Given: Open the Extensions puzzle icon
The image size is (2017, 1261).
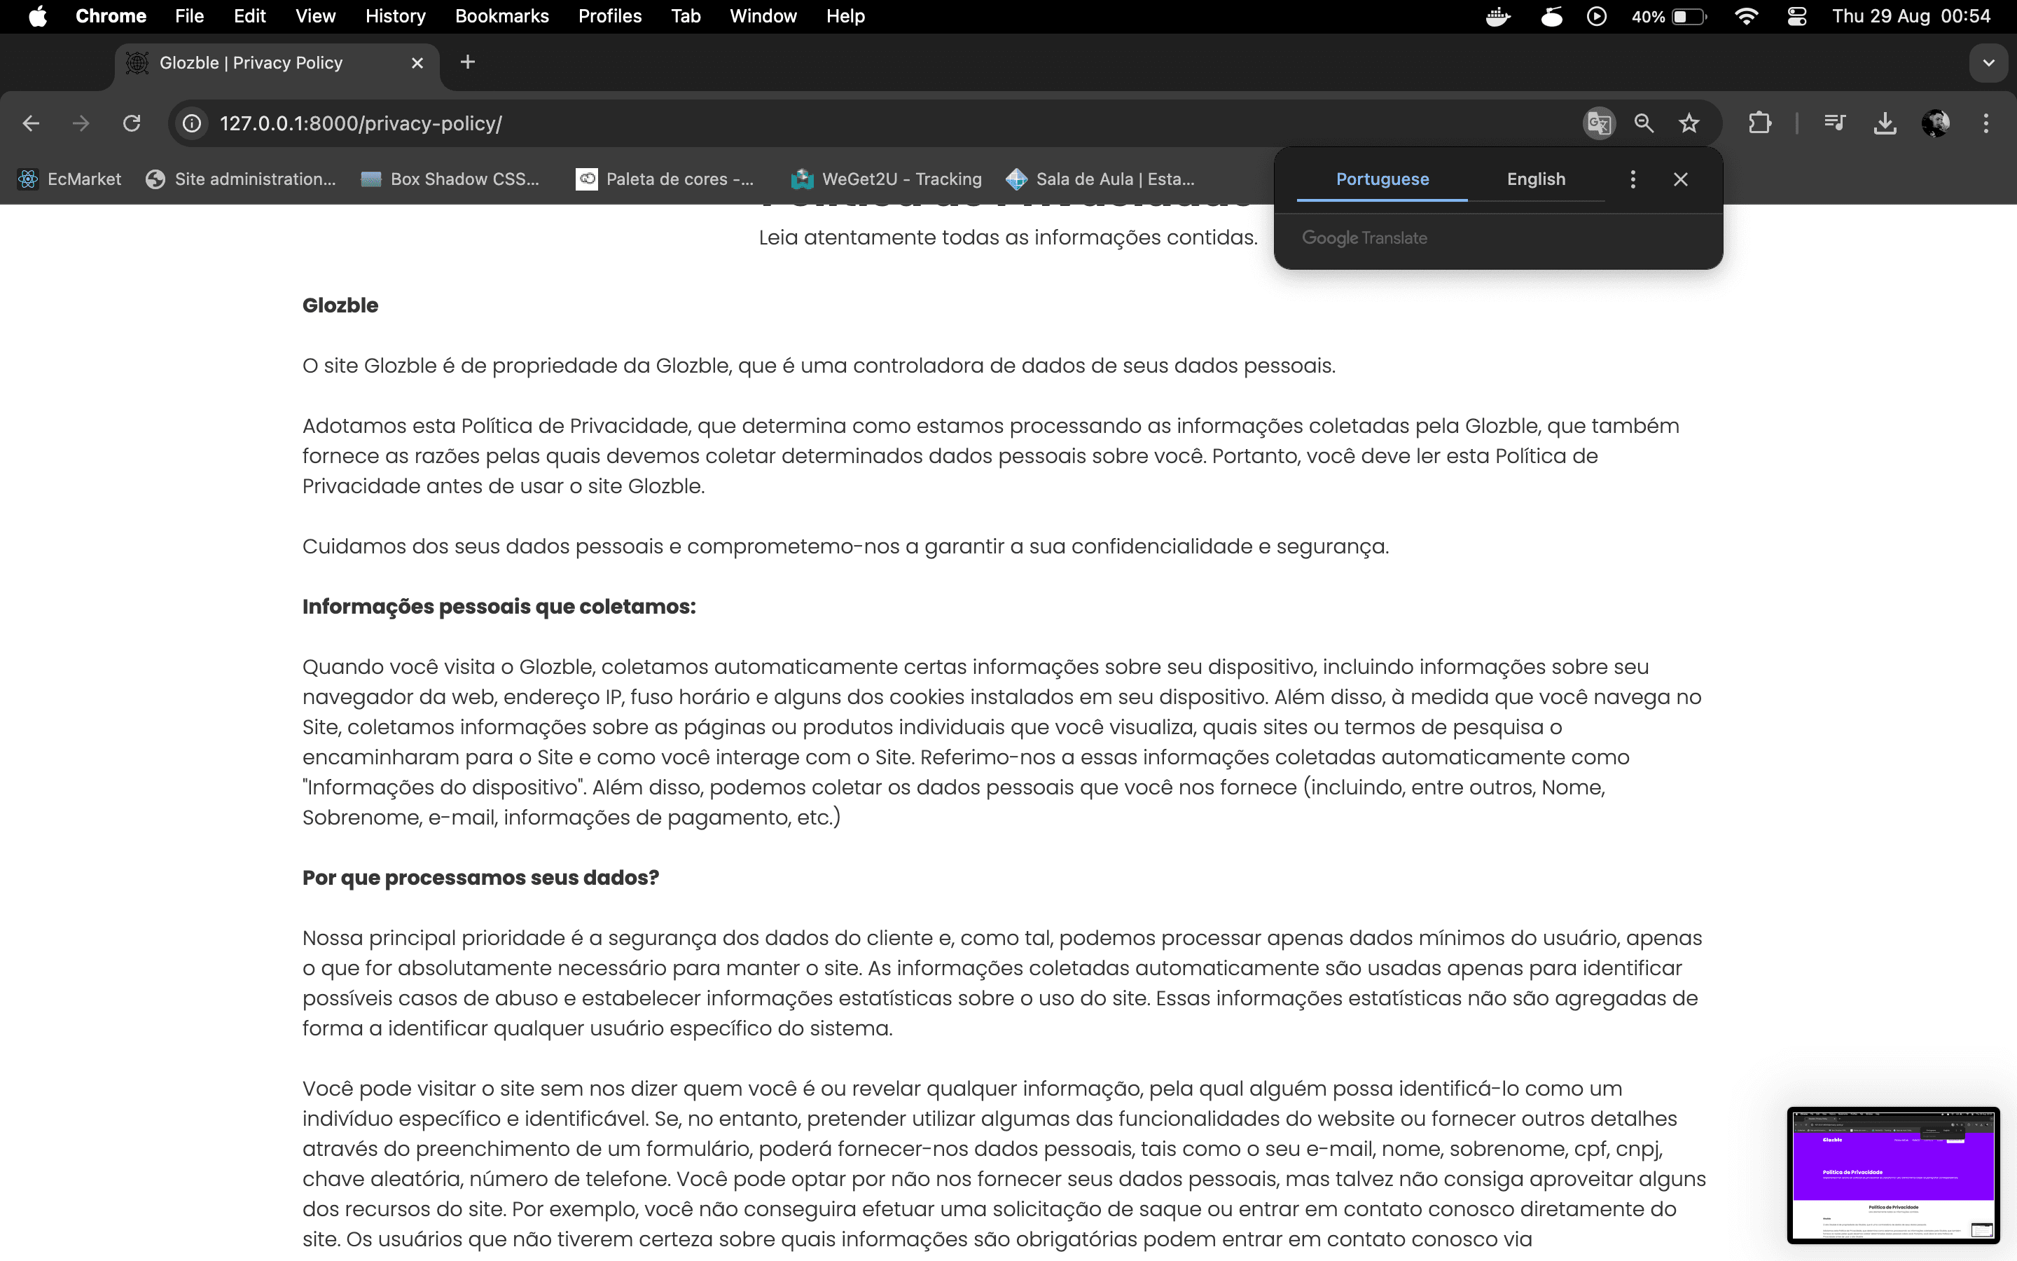Looking at the screenshot, I should 1759,123.
